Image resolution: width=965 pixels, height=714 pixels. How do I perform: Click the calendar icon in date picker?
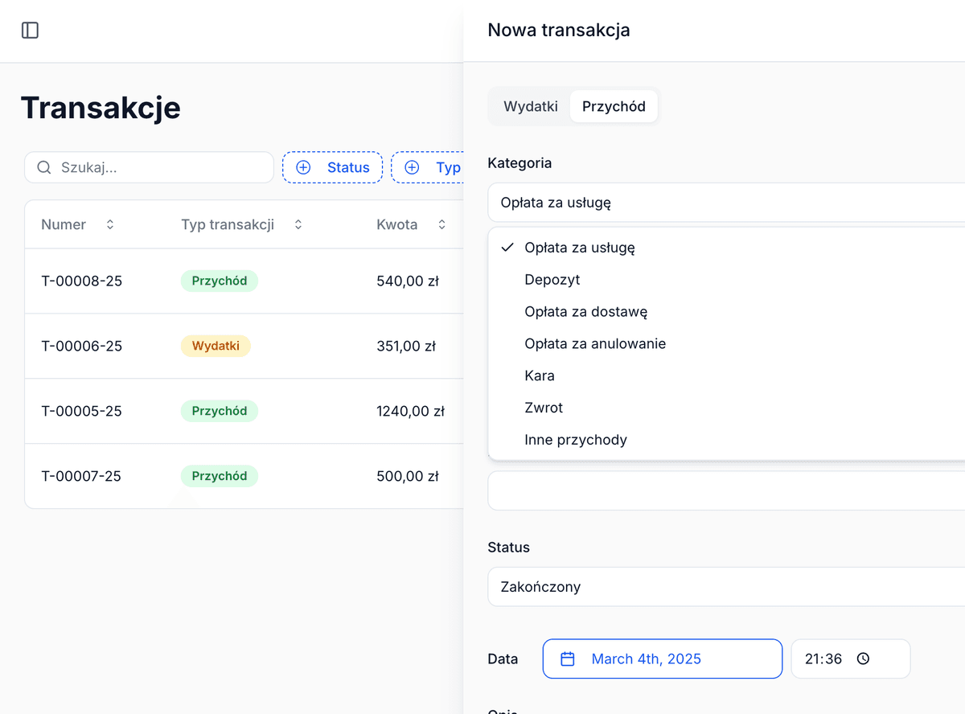tap(568, 659)
